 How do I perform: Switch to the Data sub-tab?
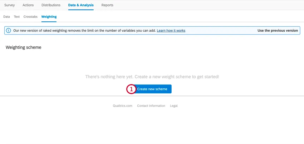(6, 16)
